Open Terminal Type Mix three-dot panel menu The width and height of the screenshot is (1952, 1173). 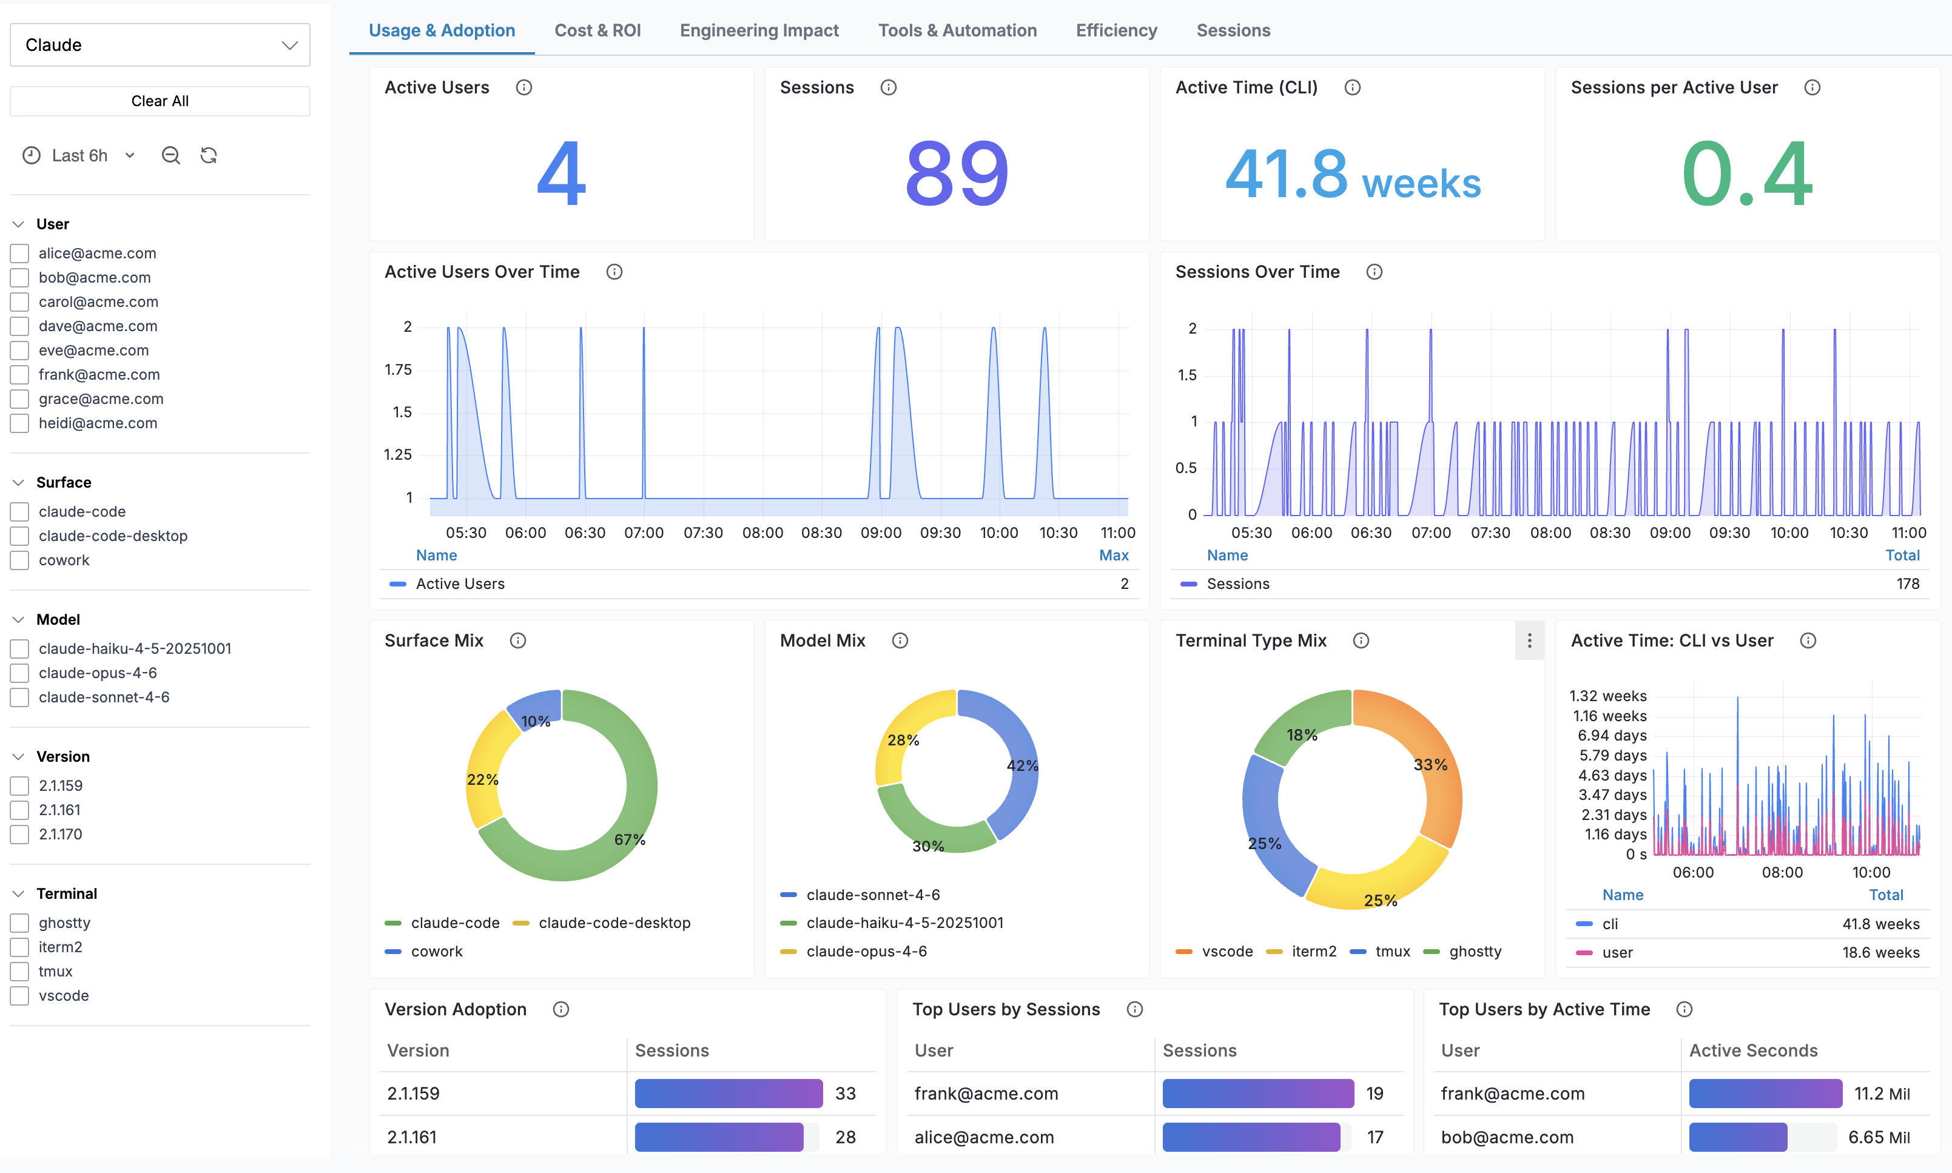[1529, 640]
